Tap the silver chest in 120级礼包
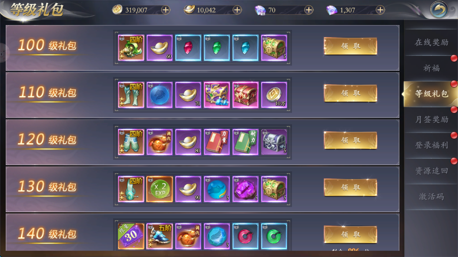 coord(274,142)
